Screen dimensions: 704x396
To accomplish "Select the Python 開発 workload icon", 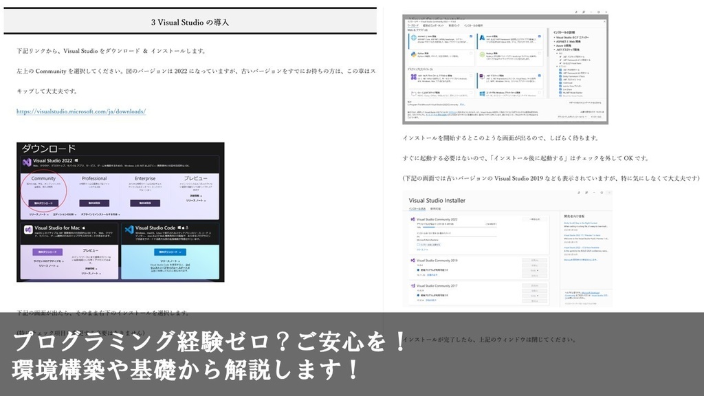I will tap(413, 53).
